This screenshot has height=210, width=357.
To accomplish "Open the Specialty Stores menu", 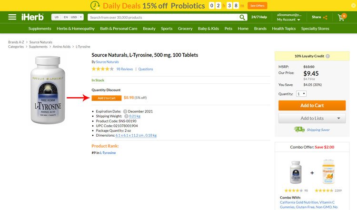I will (x=315, y=29).
